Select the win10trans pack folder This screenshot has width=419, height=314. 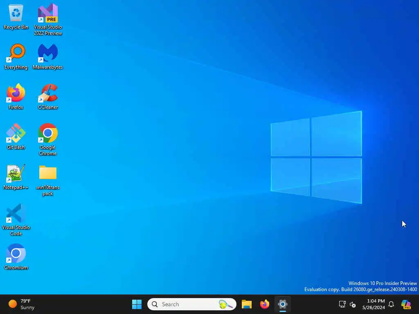tap(48, 180)
